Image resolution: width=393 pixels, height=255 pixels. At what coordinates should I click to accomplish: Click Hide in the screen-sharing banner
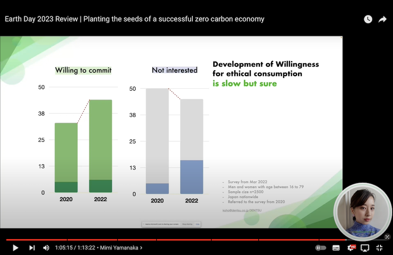click(197, 224)
